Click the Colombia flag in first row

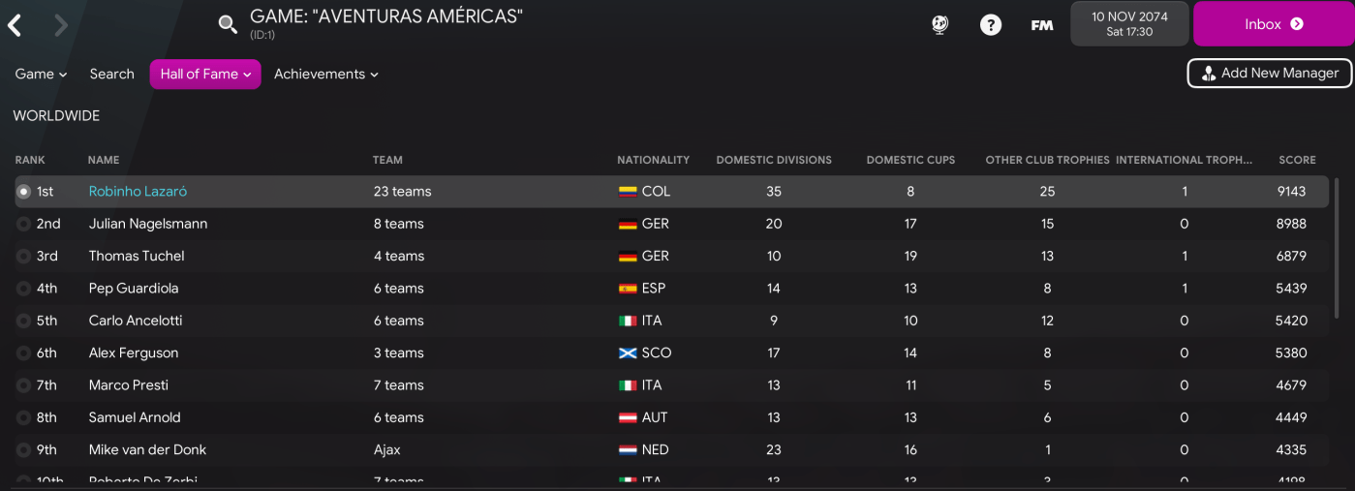pyautogui.click(x=628, y=192)
